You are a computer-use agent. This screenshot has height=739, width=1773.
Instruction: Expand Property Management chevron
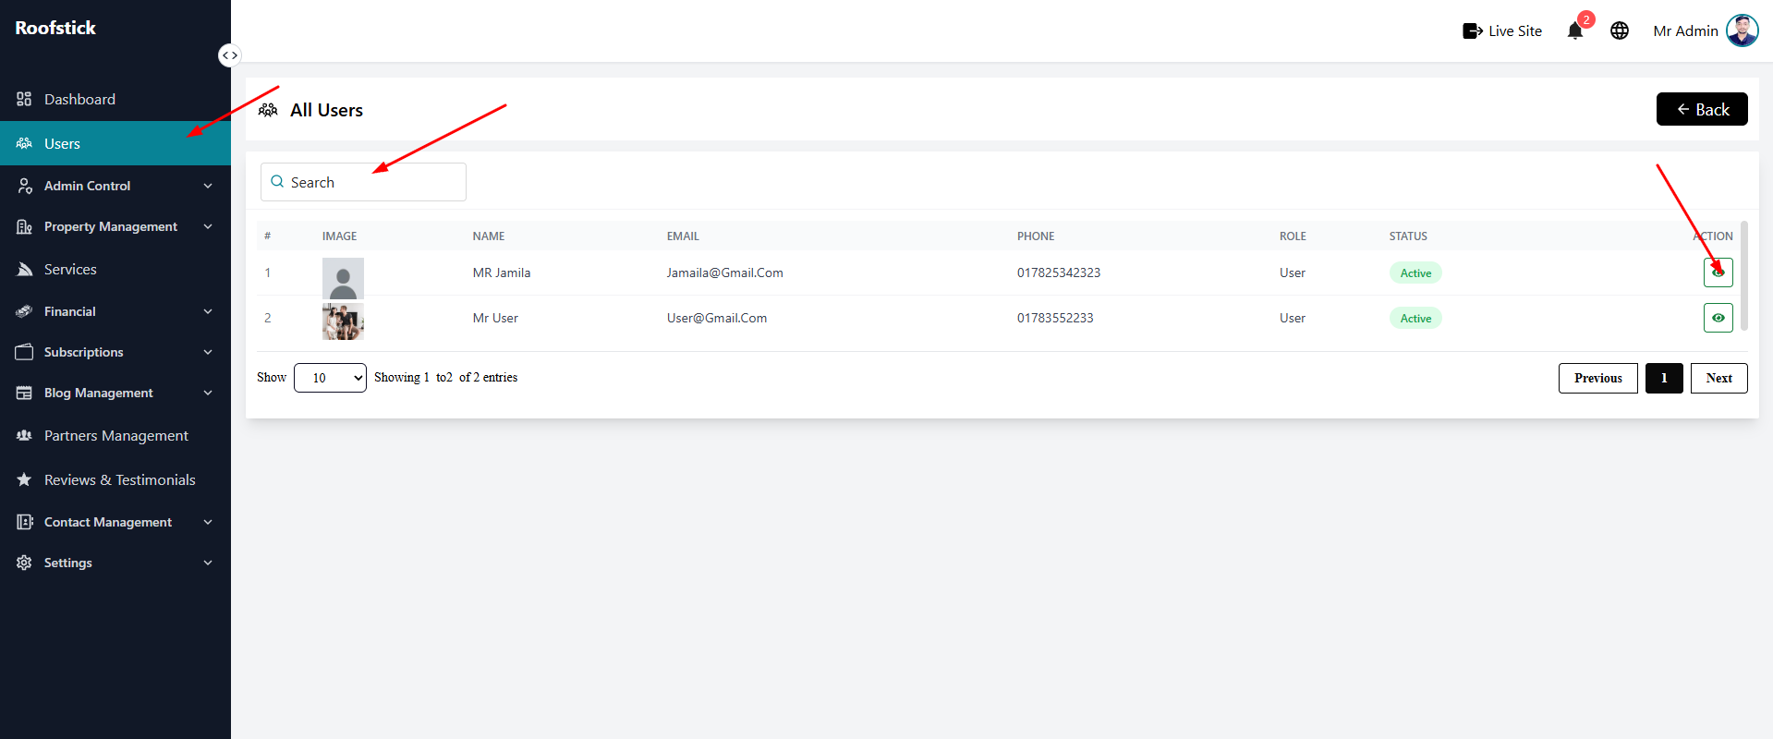(208, 226)
